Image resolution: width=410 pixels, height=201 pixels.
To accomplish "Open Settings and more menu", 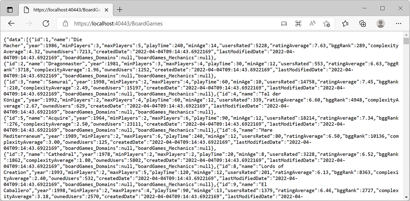I will [x=398, y=24].
